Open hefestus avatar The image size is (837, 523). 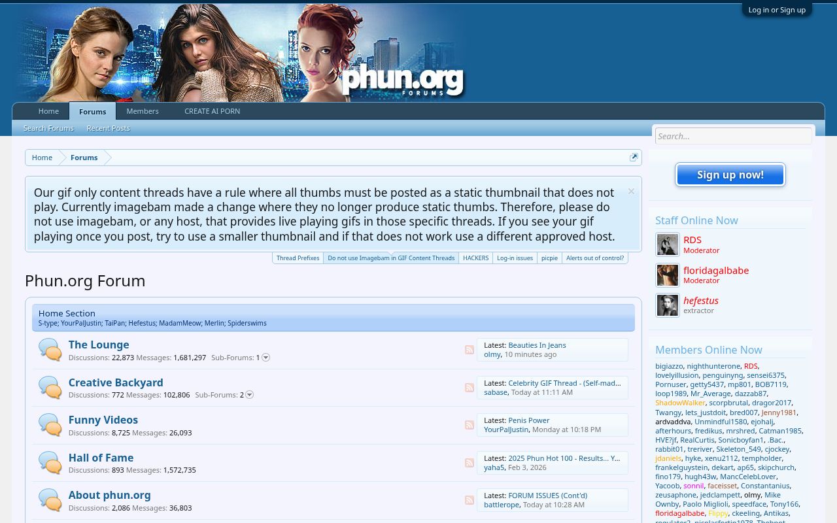[668, 305]
